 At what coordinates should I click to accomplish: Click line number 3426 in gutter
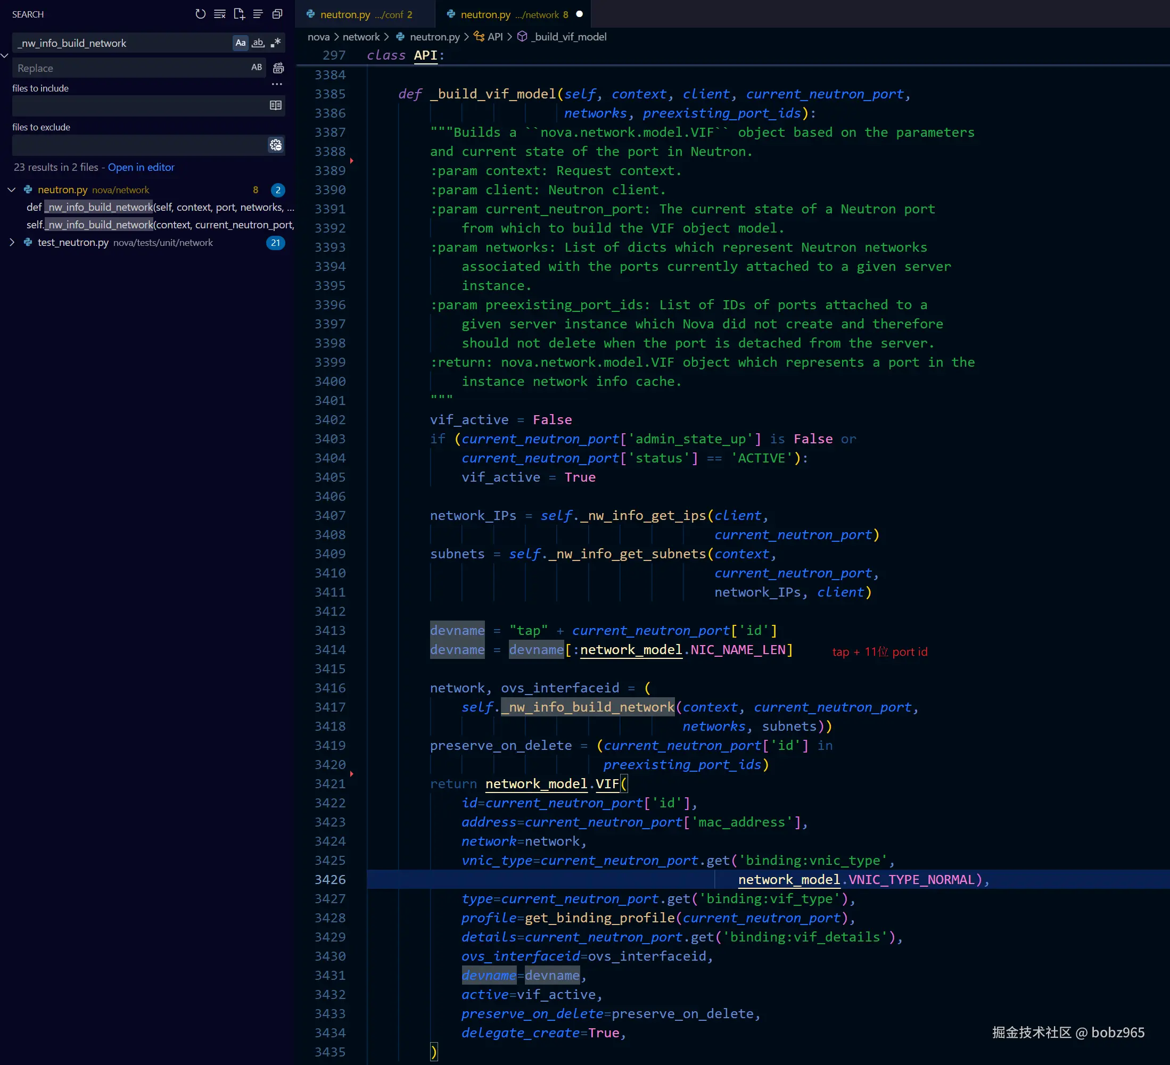(x=329, y=879)
